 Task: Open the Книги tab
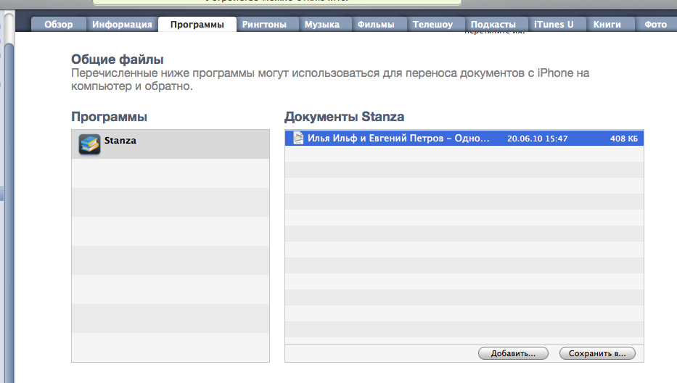tap(607, 25)
